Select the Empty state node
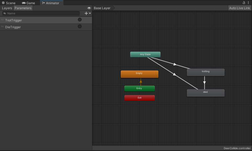Screen dimensions: 252x151 pyautogui.click(x=140, y=74)
